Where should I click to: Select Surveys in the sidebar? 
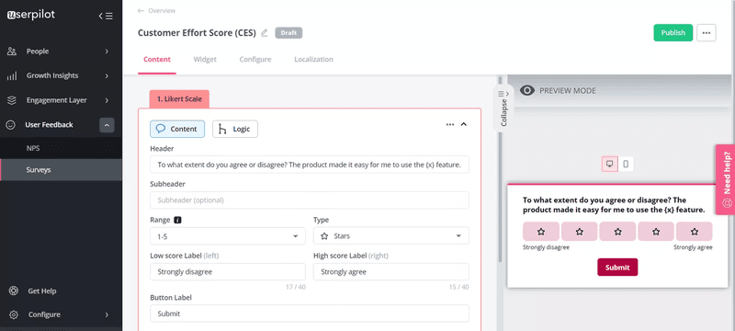tap(61, 170)
